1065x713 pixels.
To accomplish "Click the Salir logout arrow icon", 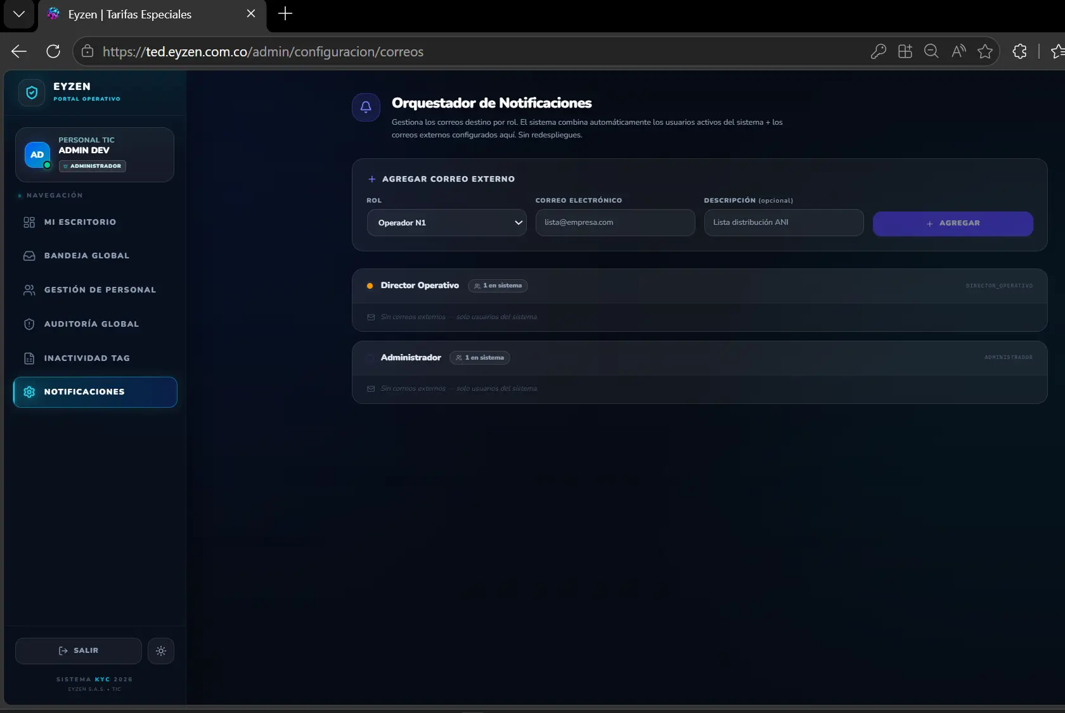I will pos(63,651).
